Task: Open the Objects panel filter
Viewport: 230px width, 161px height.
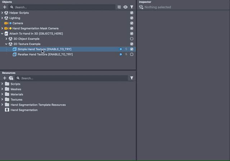Action: coord(132,7)
